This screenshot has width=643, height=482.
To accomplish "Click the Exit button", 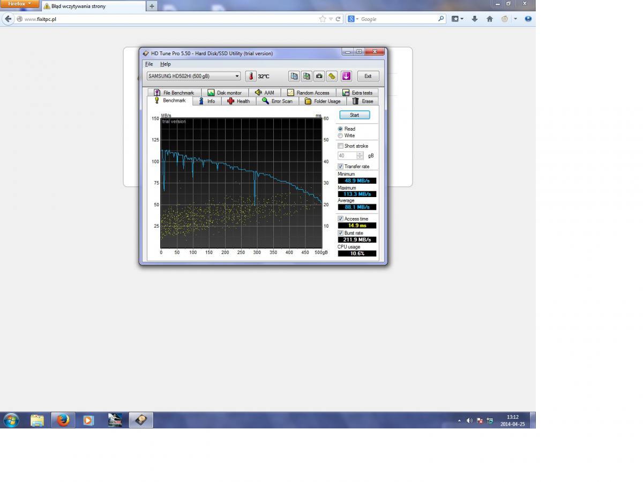I will 368,76.
